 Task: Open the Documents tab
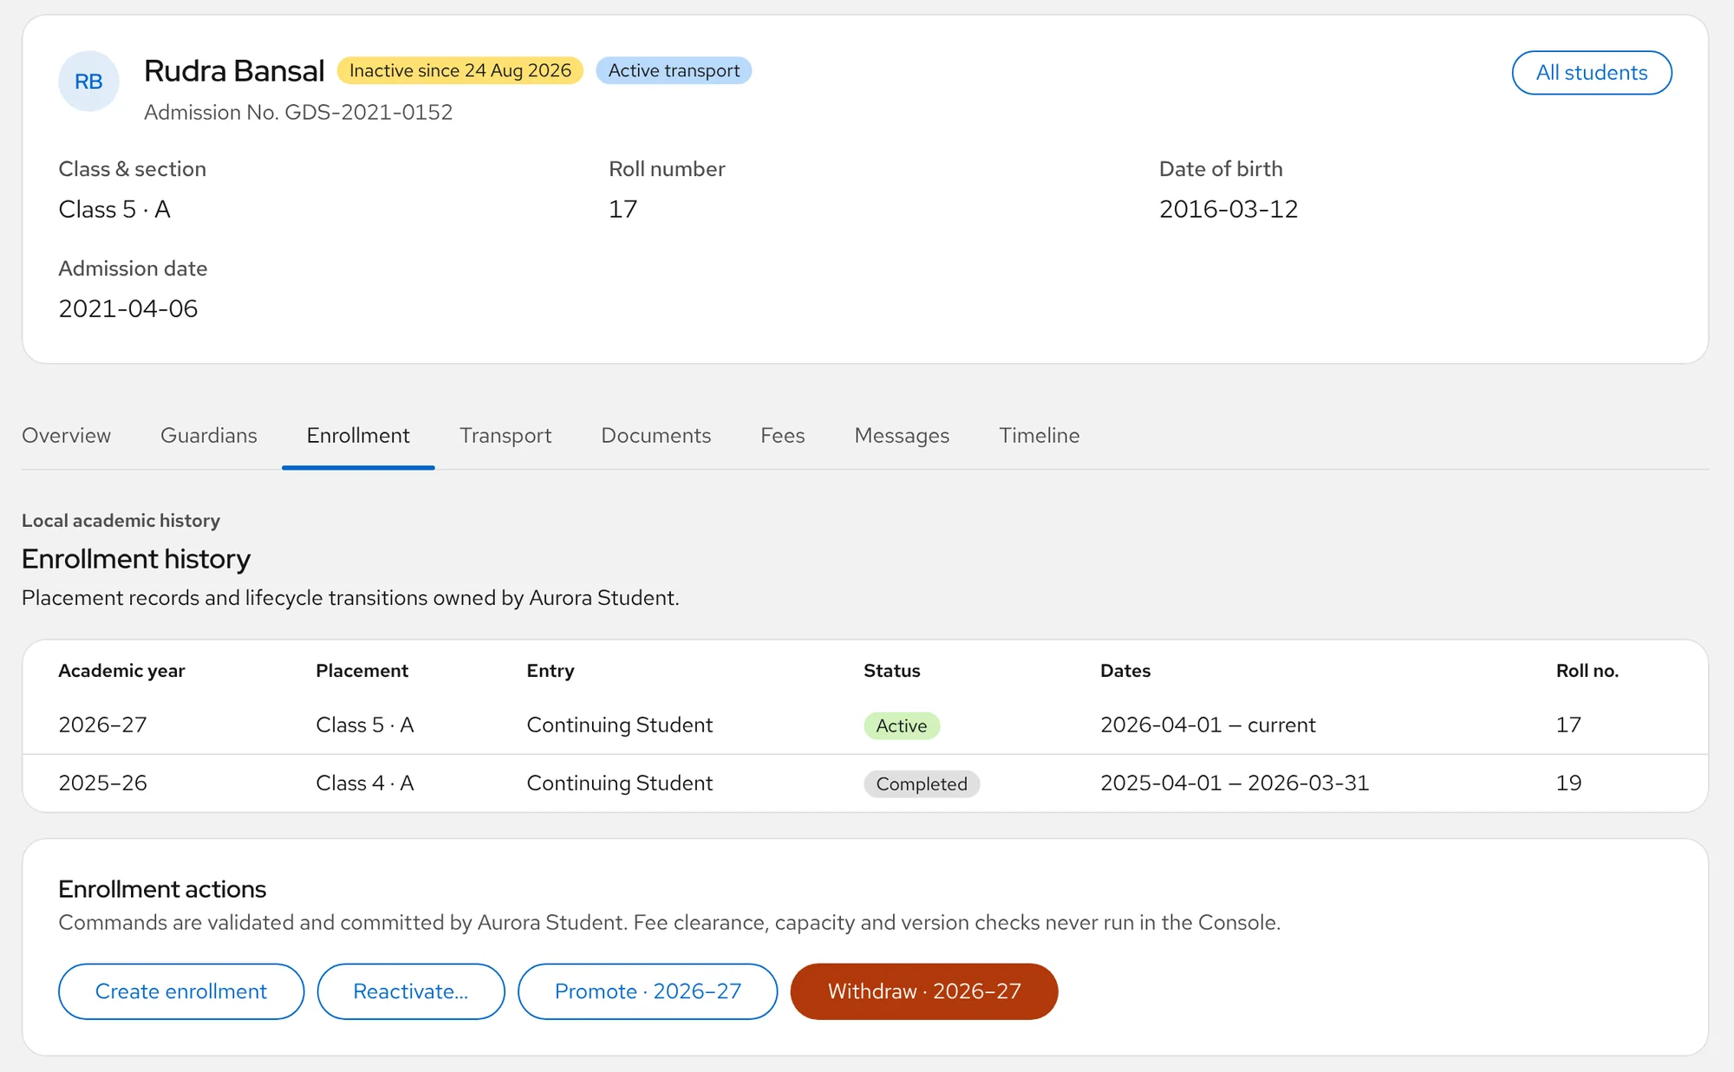coord(656,435)
